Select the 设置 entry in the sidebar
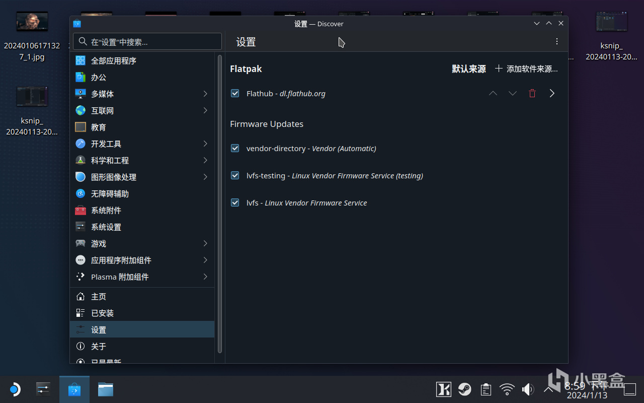The image size is (644, 403). pos(142,329)
